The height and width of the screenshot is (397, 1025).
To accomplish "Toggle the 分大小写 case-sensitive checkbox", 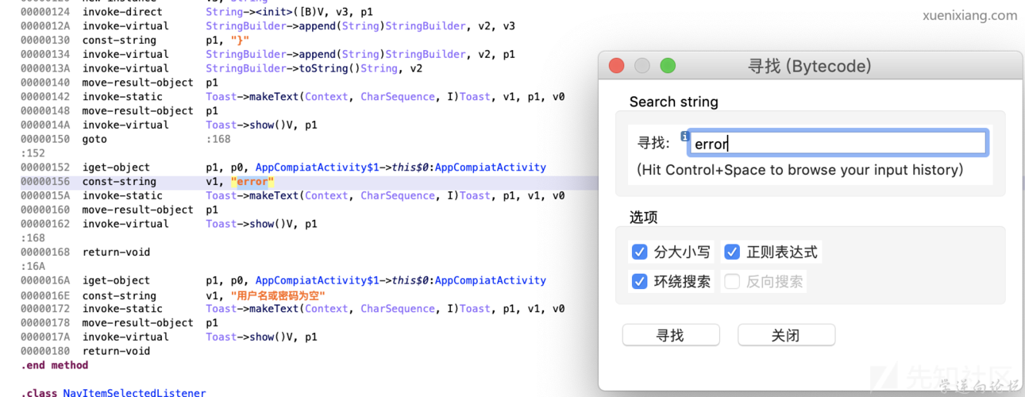I will tap(639, 252).
